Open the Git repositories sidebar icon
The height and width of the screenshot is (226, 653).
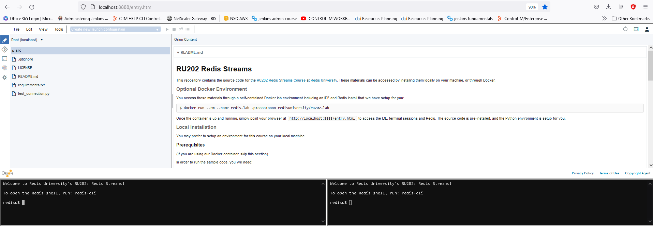[5, 50]
